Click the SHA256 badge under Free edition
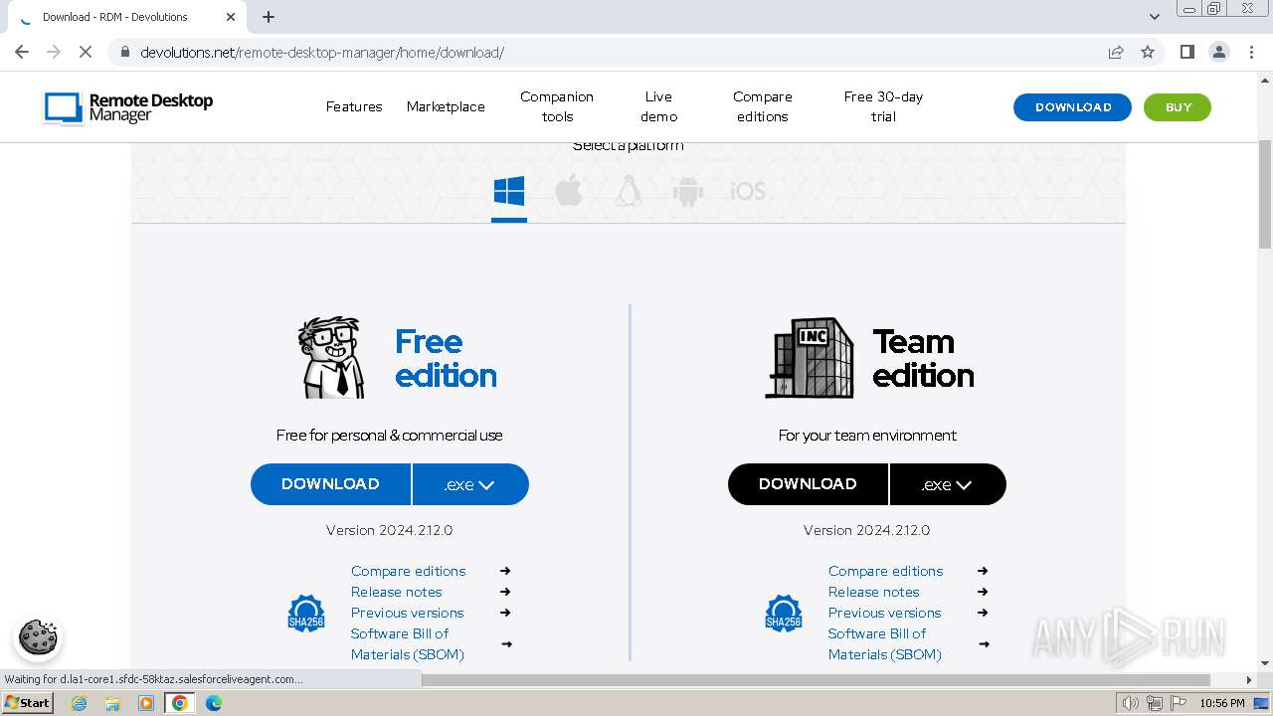 306,614
